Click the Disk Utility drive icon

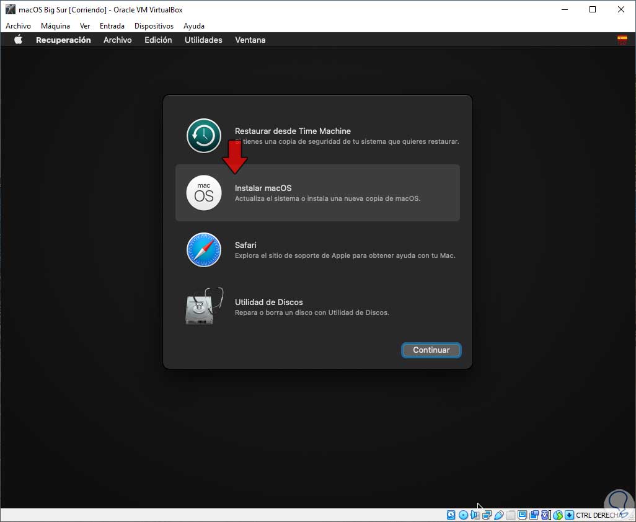[x=204, y=306]
